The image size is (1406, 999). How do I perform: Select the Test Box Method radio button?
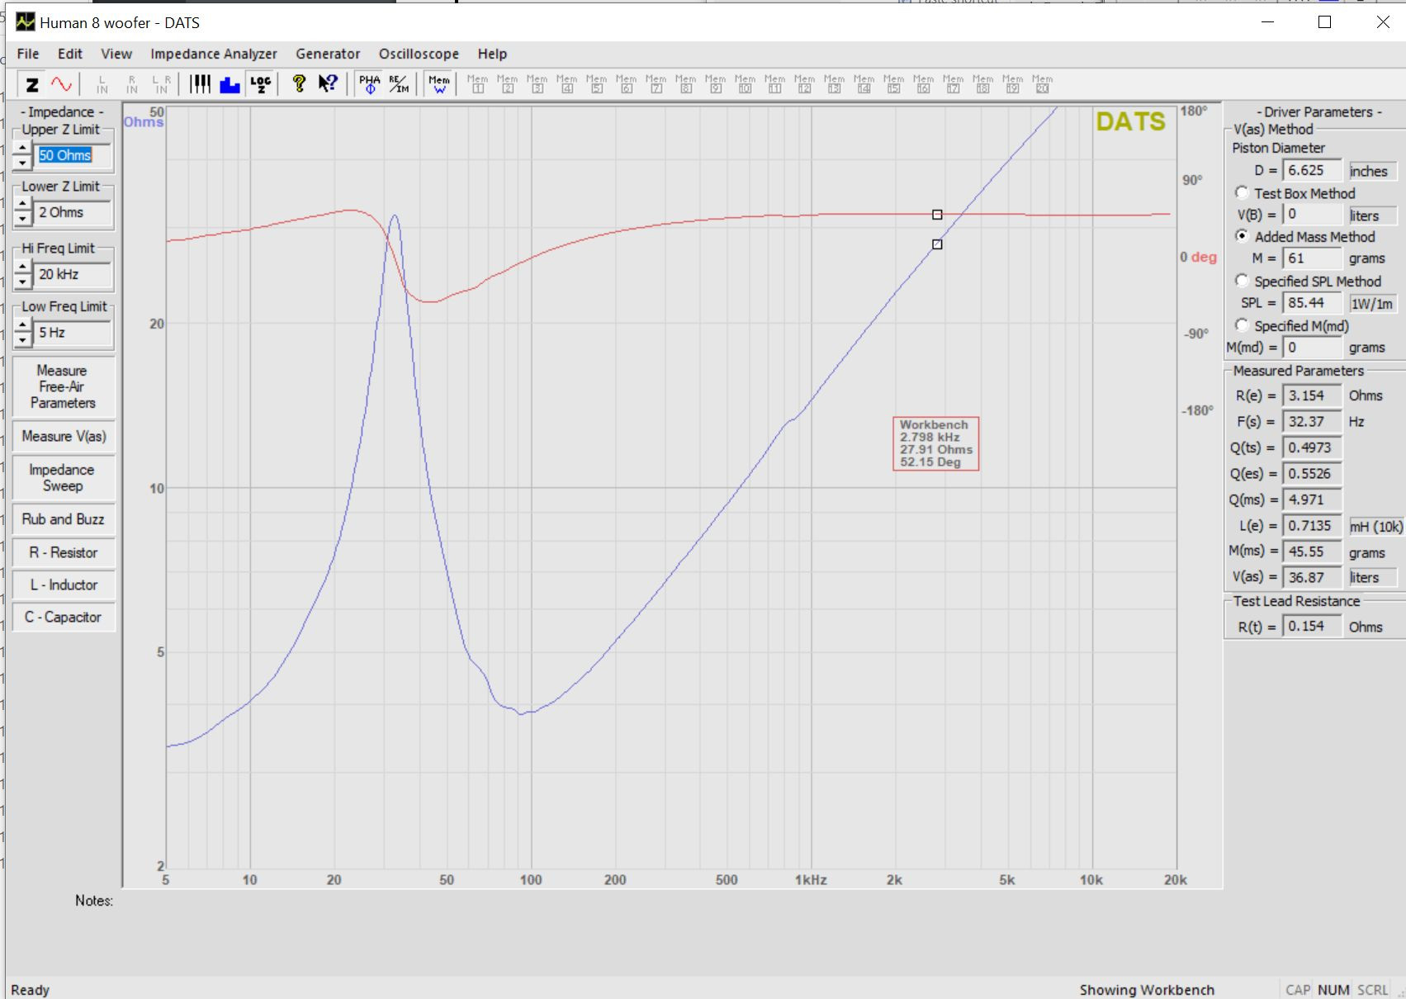click(x=1242, y=192)
